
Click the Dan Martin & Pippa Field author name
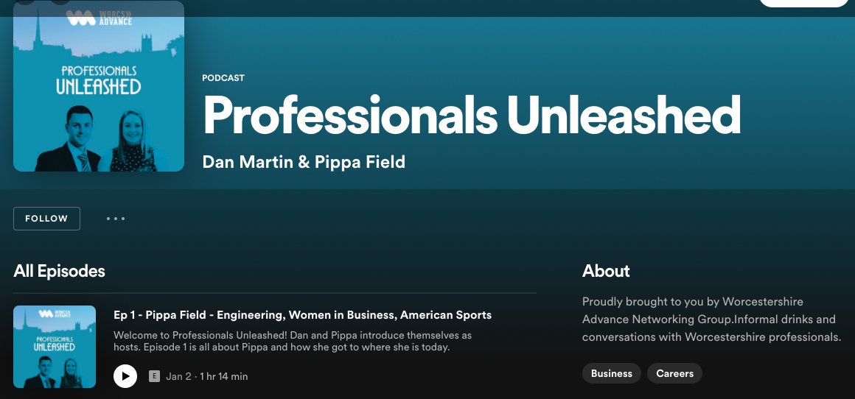[x=304, y=162]
